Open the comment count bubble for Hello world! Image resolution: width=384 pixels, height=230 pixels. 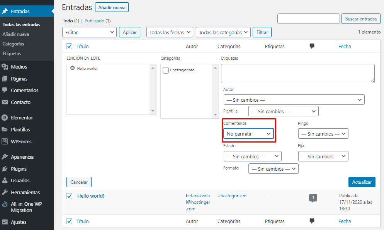coord(313,198)
